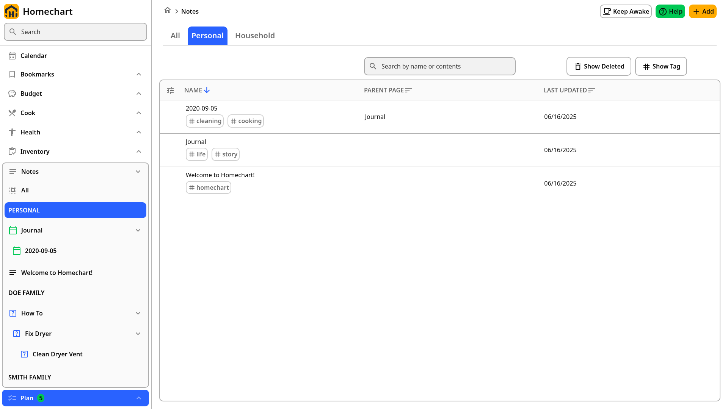Open table column settings icon
Viewport: 728px width, 409px height.
click(170, 90)
